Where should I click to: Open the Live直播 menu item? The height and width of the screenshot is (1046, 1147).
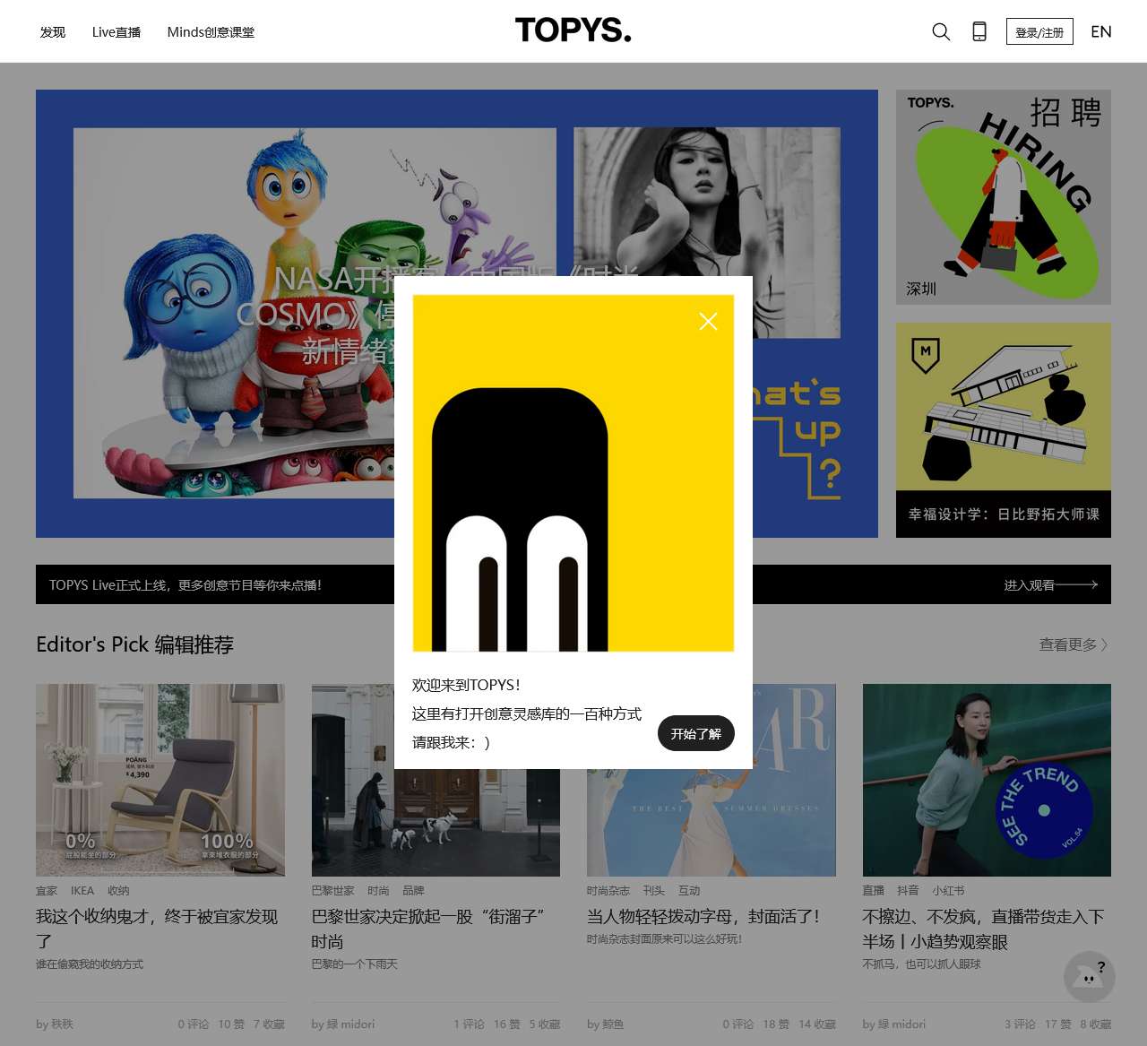(x=116, y=32)
